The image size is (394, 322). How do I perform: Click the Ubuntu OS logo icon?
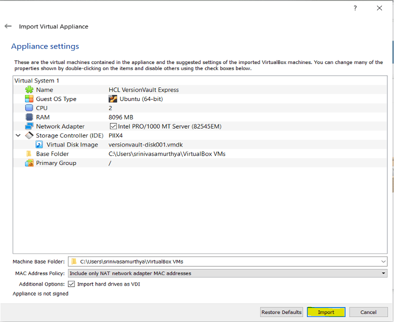click(x=113, y=99)
